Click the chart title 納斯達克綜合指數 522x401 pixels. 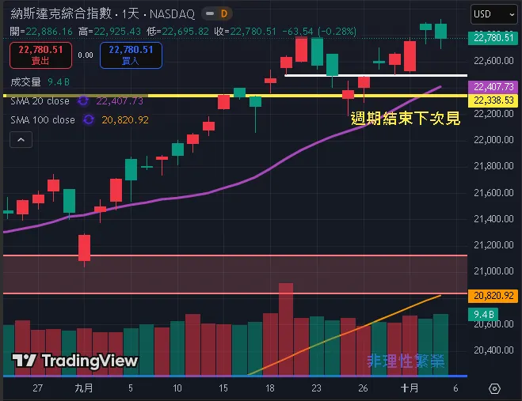pyautogui.click(x=61, y=13)
